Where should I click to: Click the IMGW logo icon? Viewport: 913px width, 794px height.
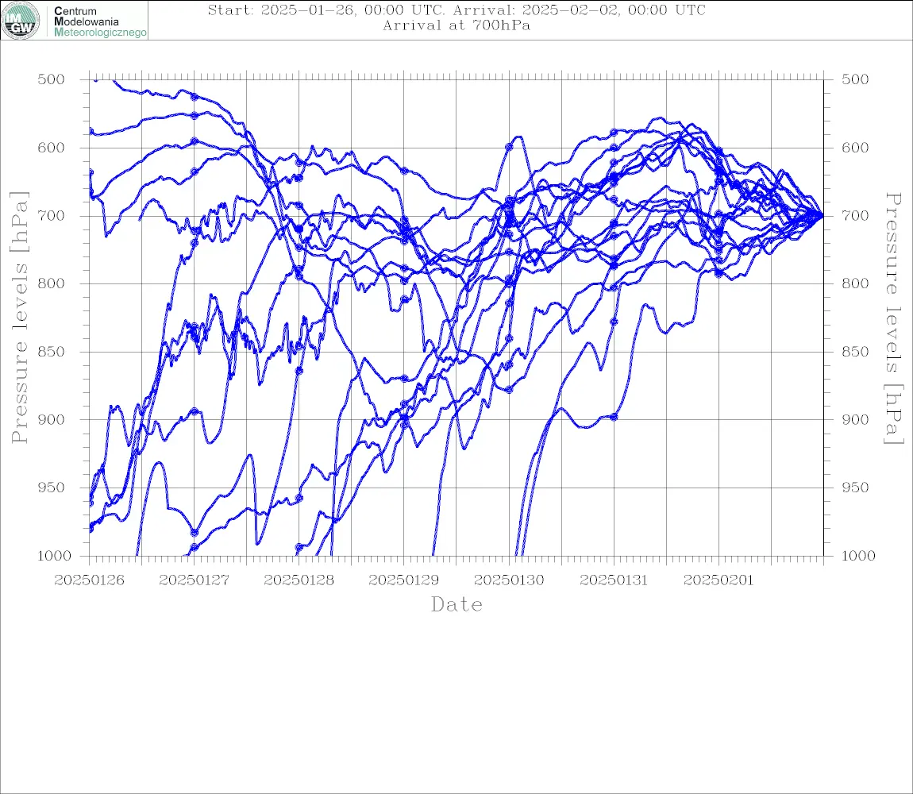tap(21, 21)
